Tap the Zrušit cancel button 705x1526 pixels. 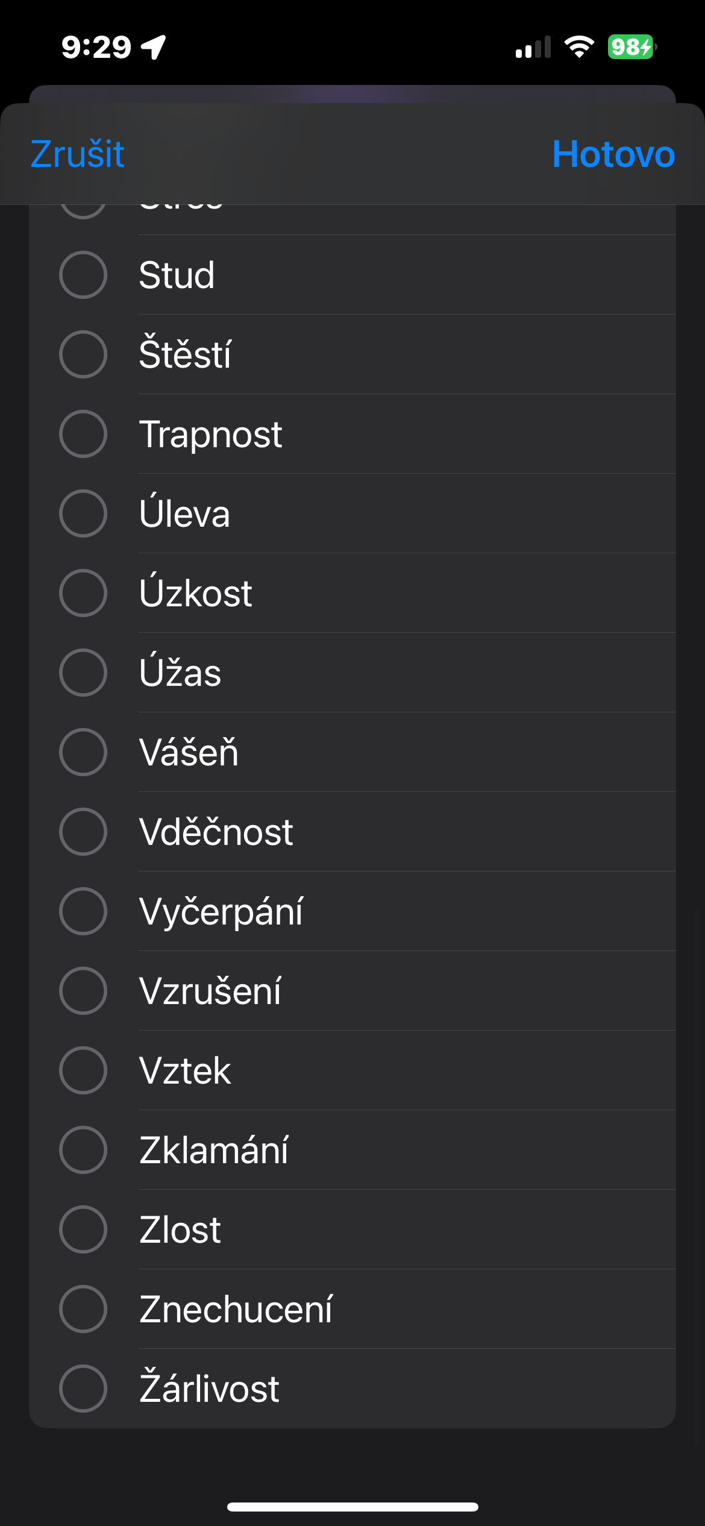(77, 154)
